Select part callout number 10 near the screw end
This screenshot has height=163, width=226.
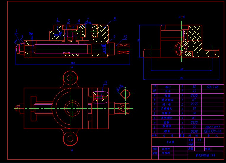tap(125, 37)
